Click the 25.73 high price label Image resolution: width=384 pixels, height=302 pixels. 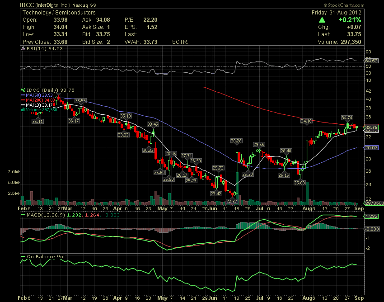pos(218,168)
